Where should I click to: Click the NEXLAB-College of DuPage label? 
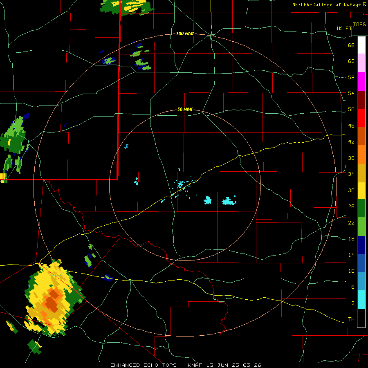click(327, 4)
